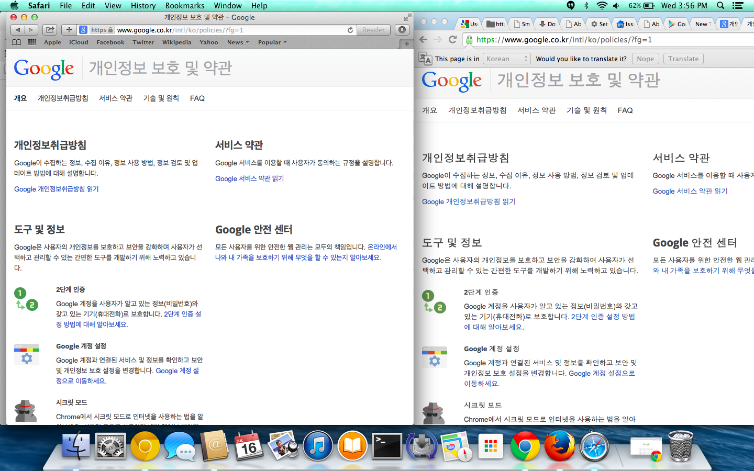Open System Preferences from the Dock
The height and width of the screenshot is (471, 754).
pos(110,446)
